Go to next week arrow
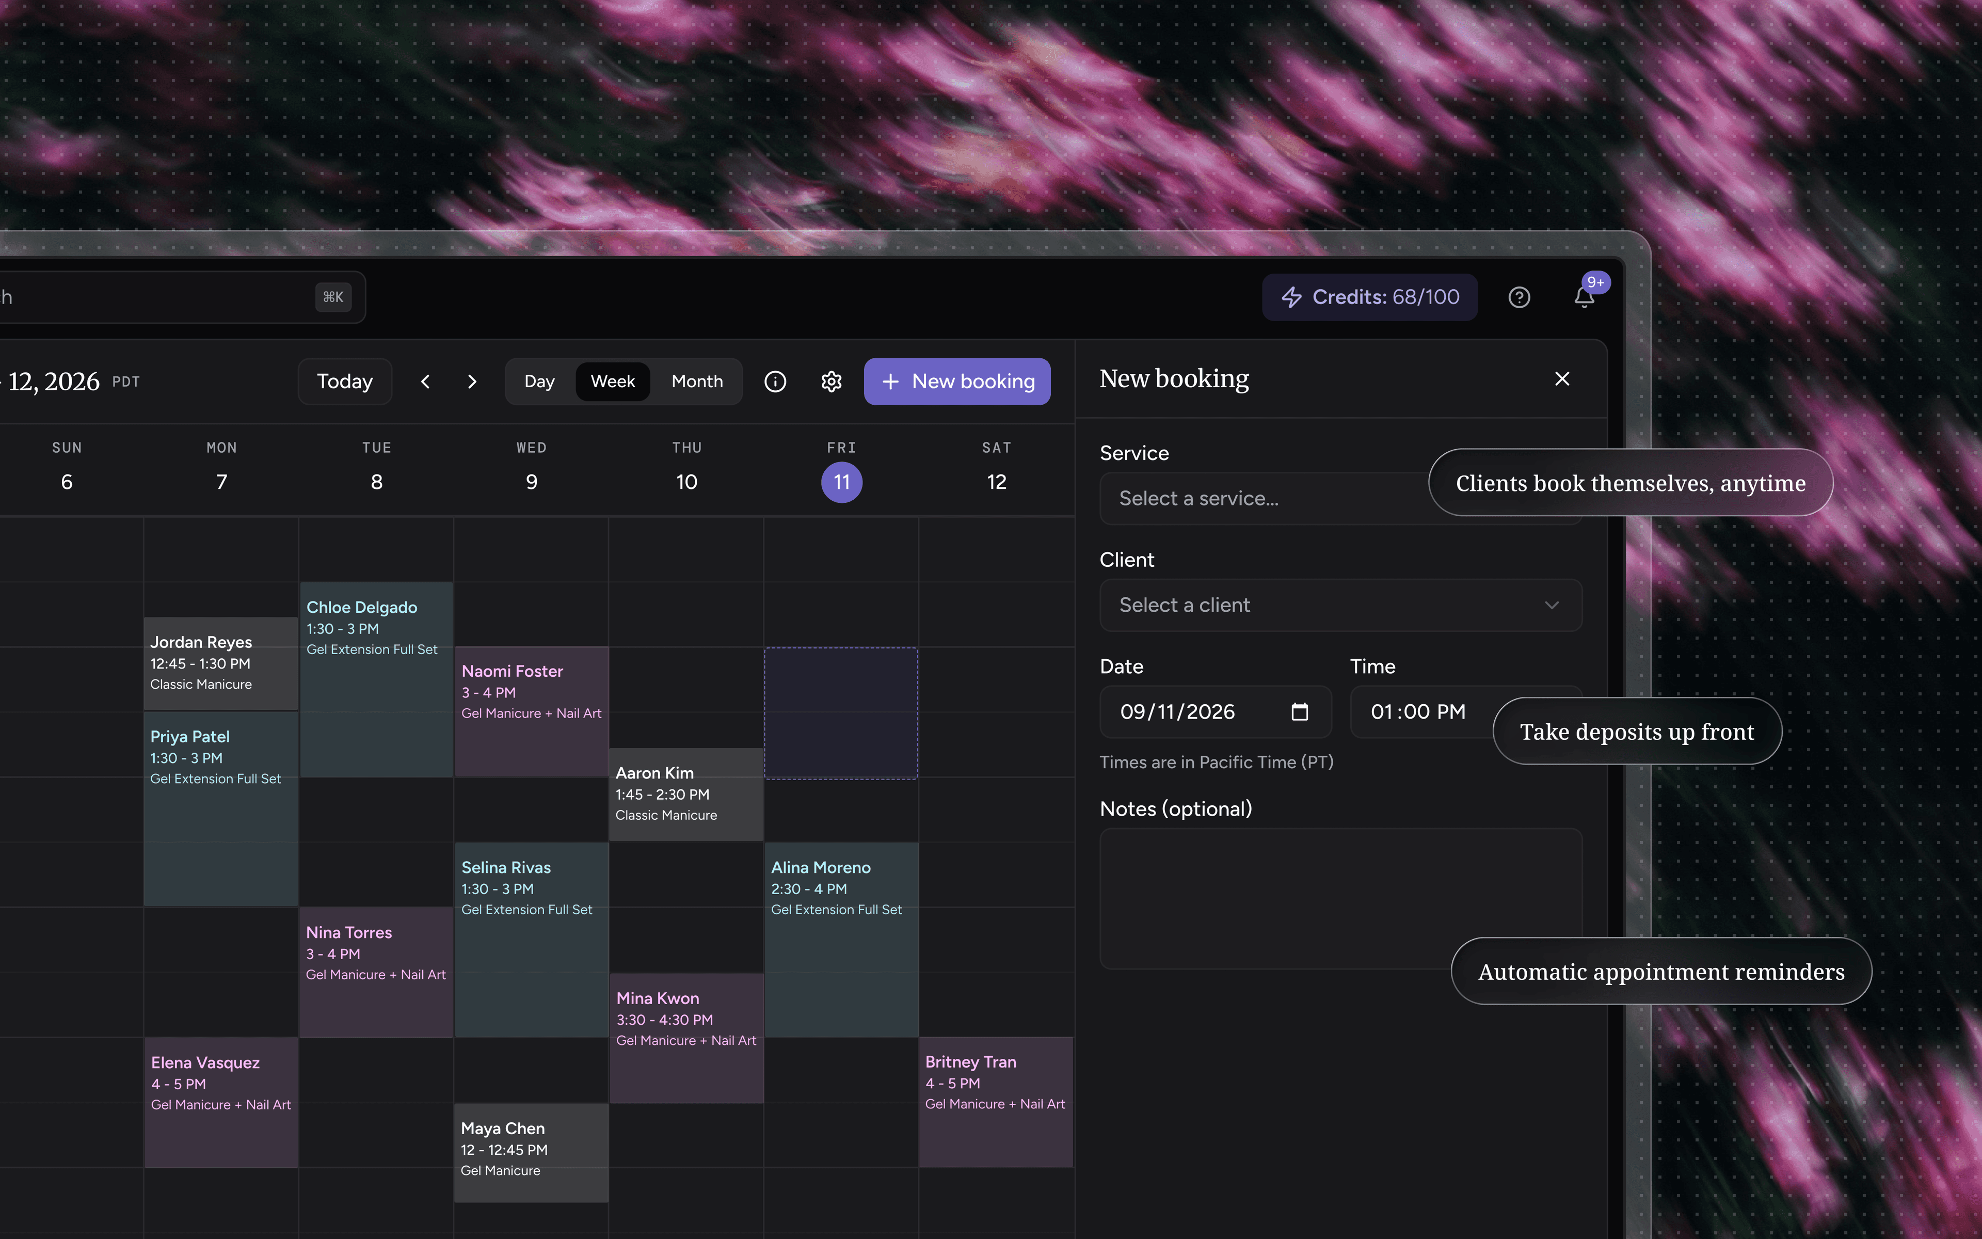The height and width of the screenshot is (1239, 1982). (x=472, y=382)
